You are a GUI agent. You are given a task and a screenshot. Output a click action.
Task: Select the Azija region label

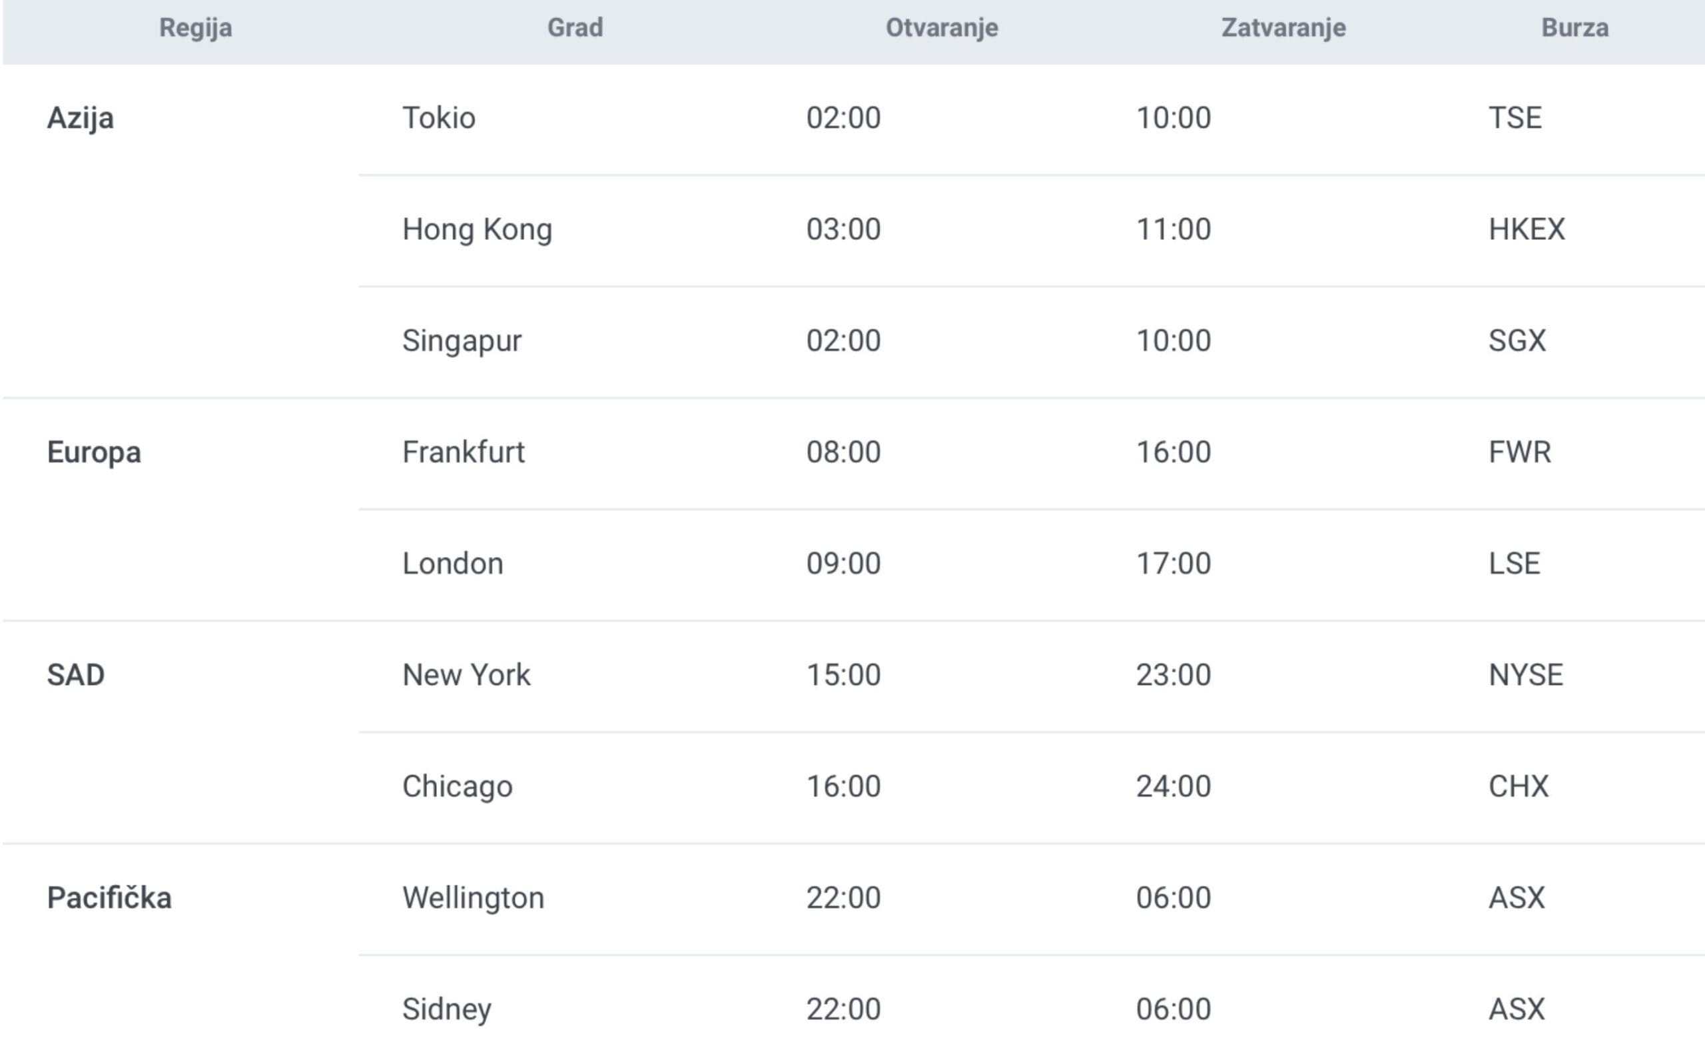(80, 118)
